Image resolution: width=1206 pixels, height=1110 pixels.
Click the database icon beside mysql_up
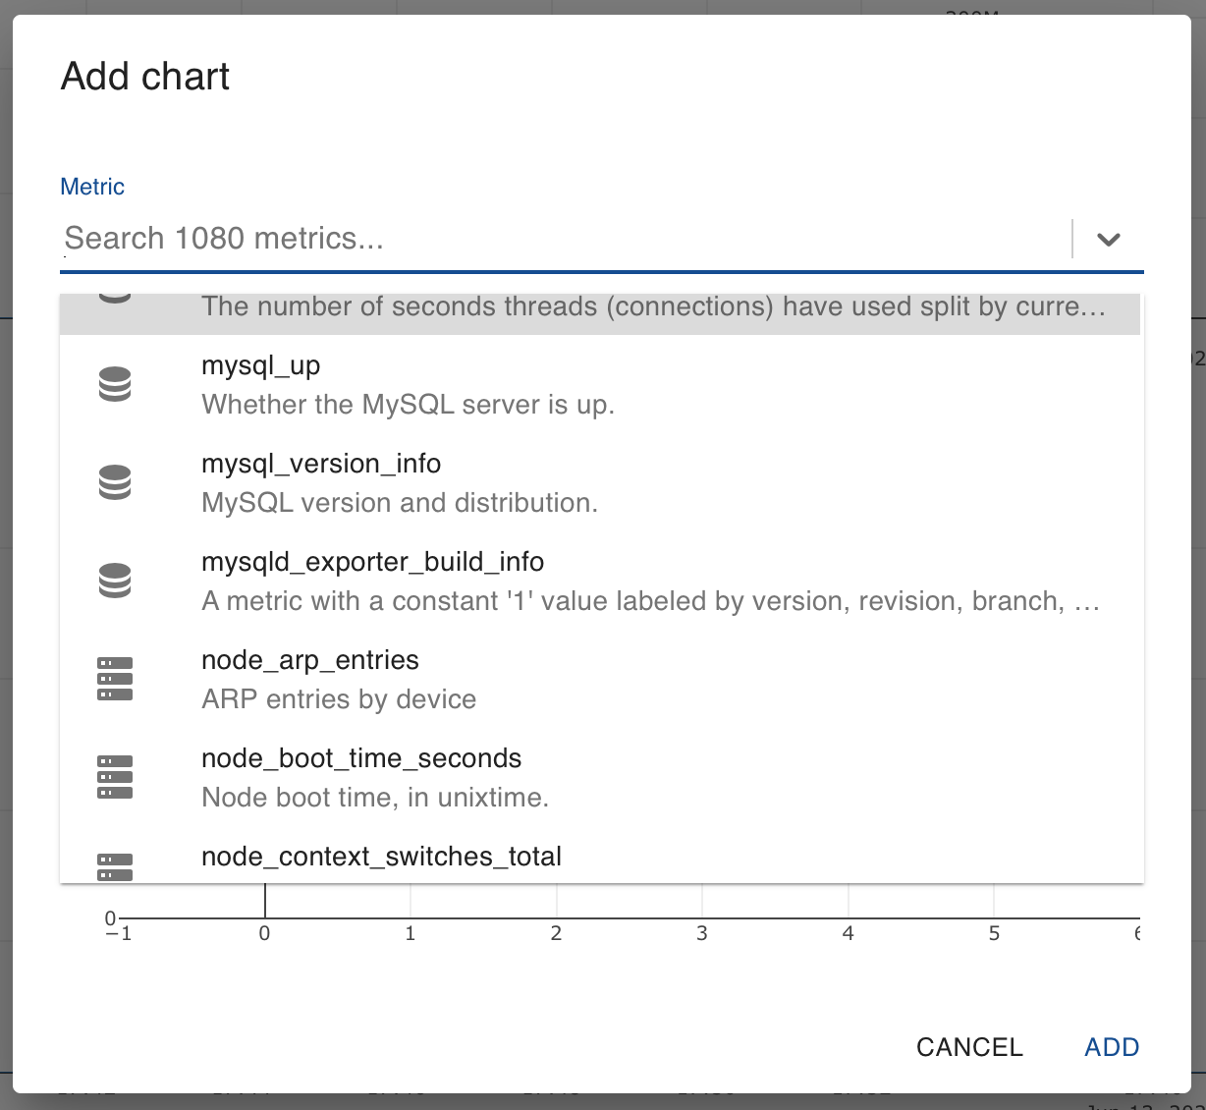(115, 384)
